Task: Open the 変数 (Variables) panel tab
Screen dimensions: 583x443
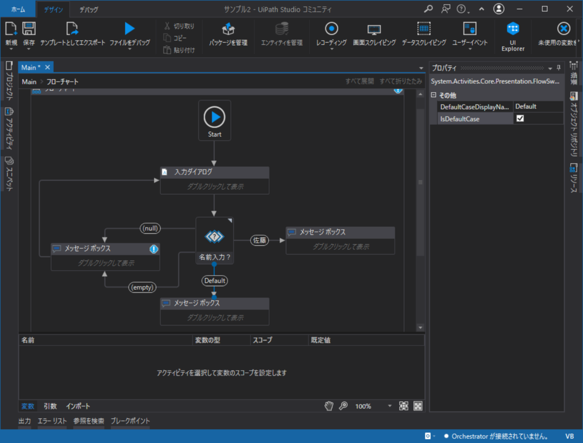Action: tap(28, 406)
